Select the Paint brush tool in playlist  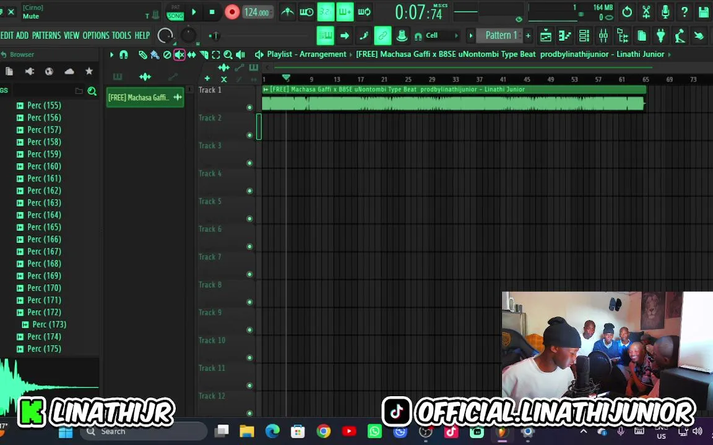tap(155, 55)
